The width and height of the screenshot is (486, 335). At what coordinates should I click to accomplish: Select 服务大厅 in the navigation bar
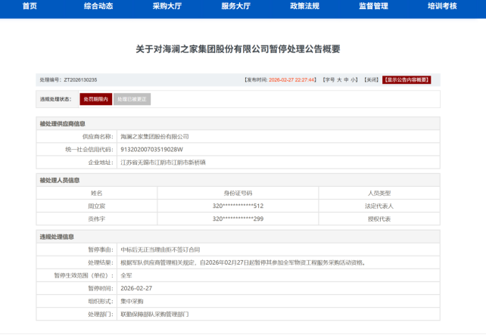236,6
